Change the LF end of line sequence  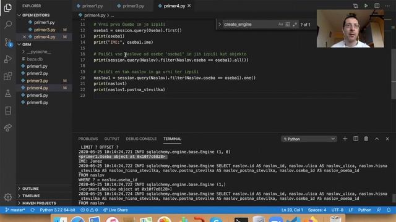pyautogui.click(x=351, y=210)
